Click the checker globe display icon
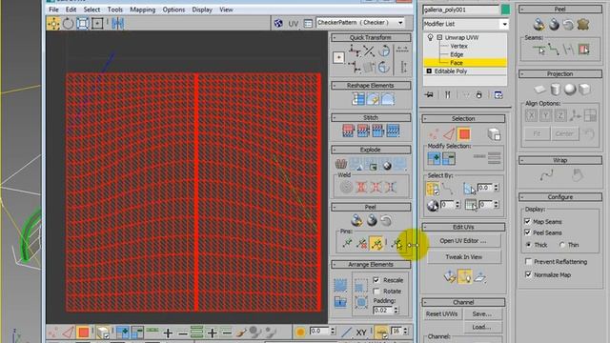 (278, 23)
